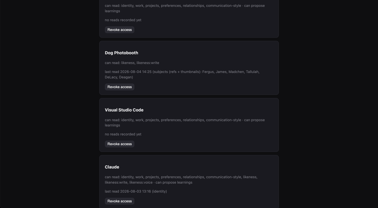Image resolution: width=378 pixels, height=208 pixels.
Task: Revoke access for Visual Studio Code
Action: point(120,144)
